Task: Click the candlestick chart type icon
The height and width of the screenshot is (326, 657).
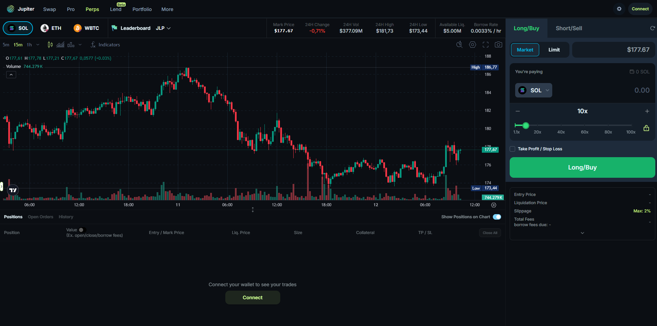Action: click(x=50, y=45)
